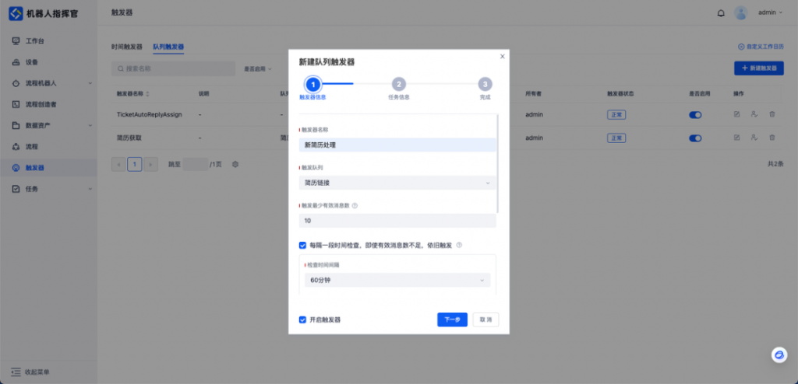The image size is (798, 384).
Task: Click the floating assistant icon at bottom right
Action: click(x=779, y=354)
